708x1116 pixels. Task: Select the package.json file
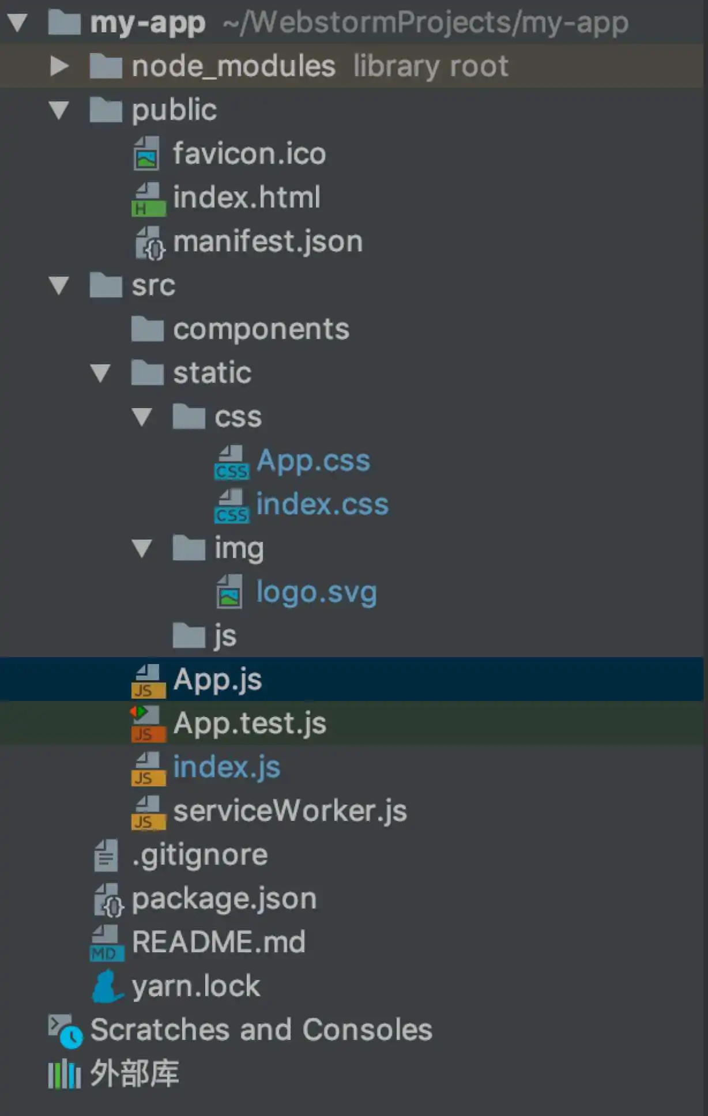224,899
